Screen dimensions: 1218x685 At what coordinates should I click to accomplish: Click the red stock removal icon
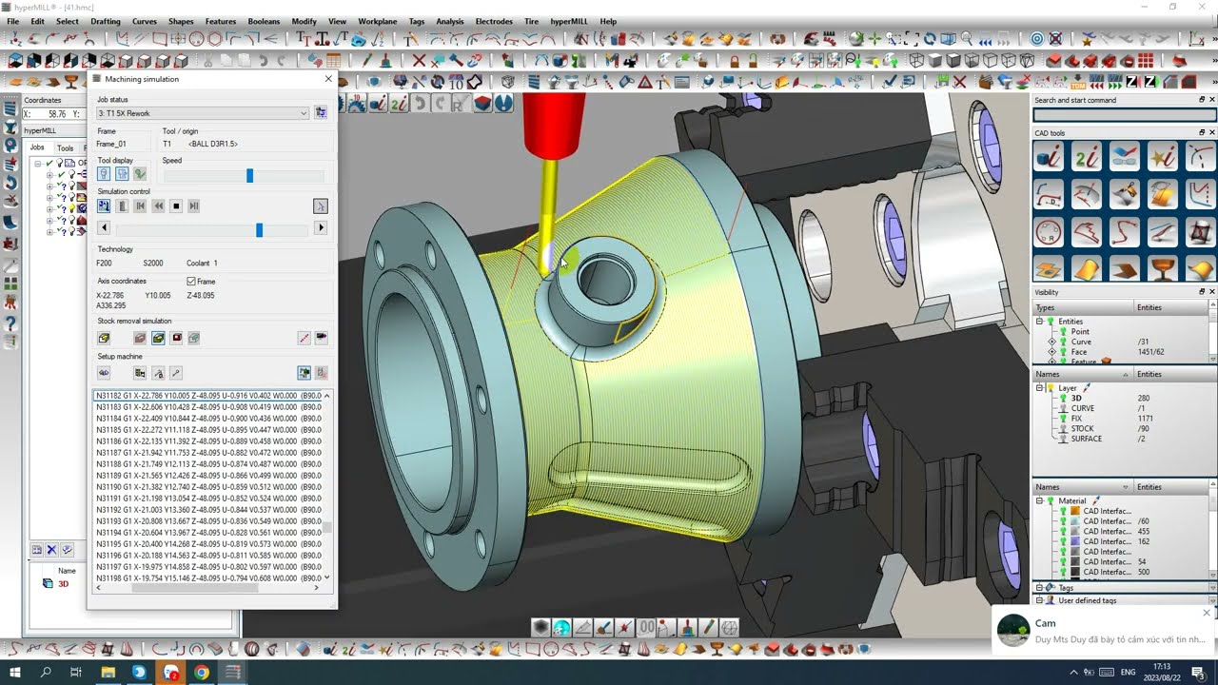[176, 338]
